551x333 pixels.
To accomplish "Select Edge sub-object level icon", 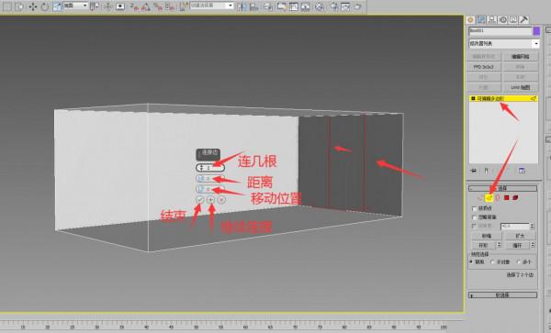I will (489, 198).
